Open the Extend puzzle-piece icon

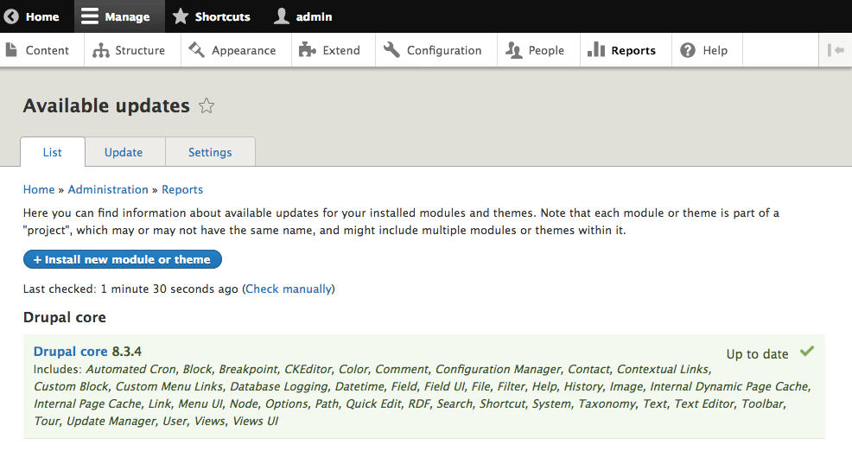point(308,50)
